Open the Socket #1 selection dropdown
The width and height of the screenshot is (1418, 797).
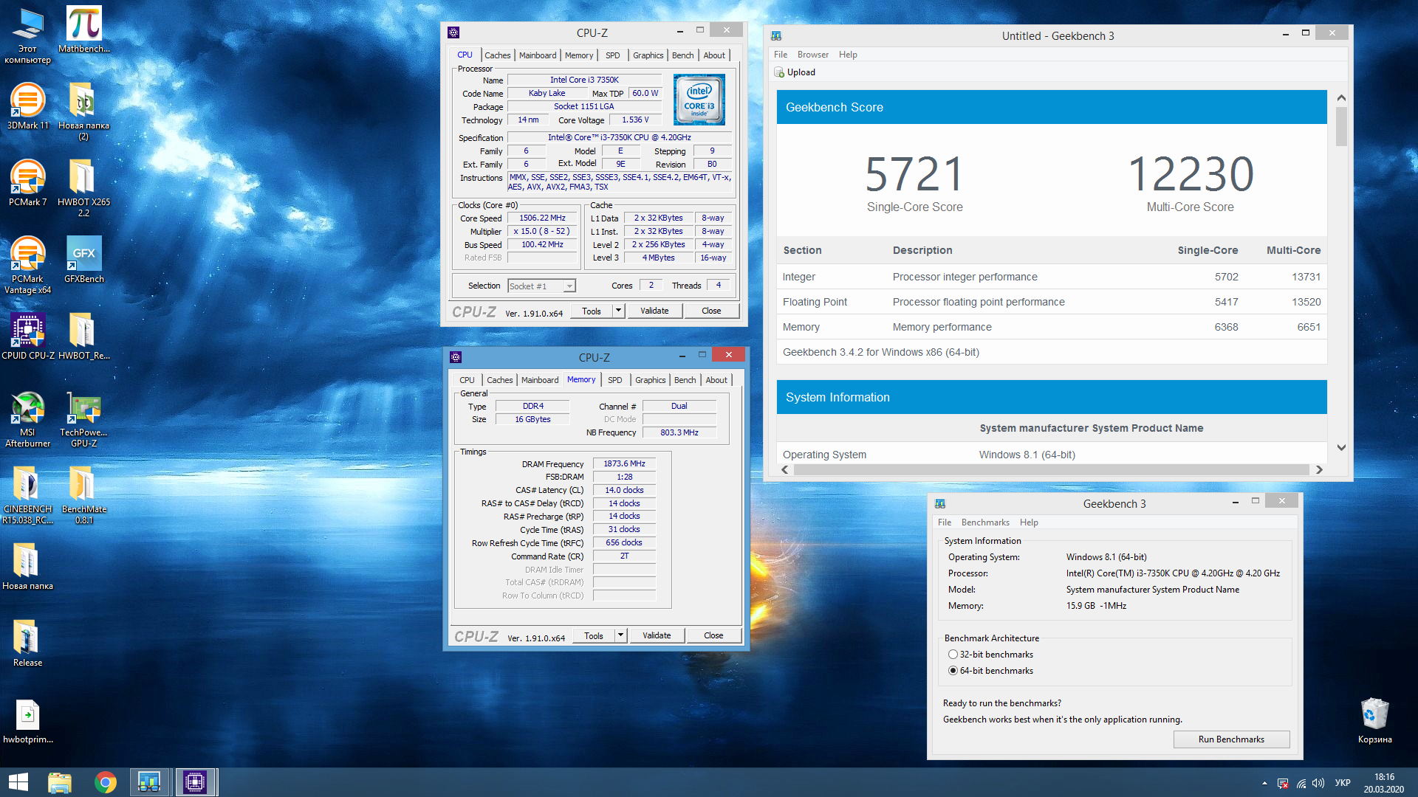[541, 286]
